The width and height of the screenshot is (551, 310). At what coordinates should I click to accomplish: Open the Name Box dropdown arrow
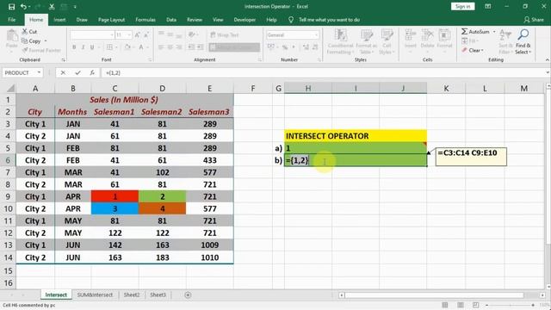(x=39, y=72)
